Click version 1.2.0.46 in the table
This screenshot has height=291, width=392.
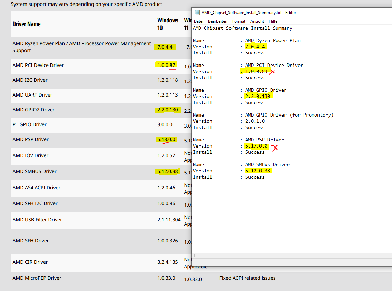click(166, 188)
